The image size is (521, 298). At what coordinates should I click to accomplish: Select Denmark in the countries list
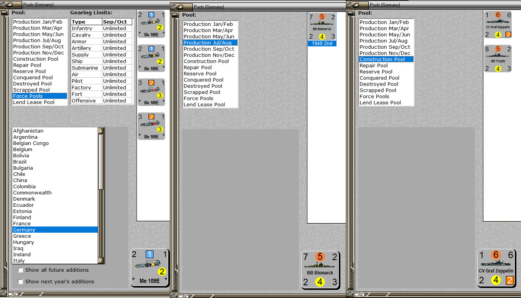tap(55, 199)
